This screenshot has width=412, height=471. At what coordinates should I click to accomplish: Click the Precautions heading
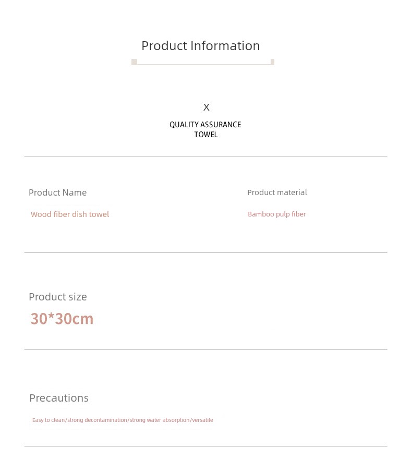59,398
